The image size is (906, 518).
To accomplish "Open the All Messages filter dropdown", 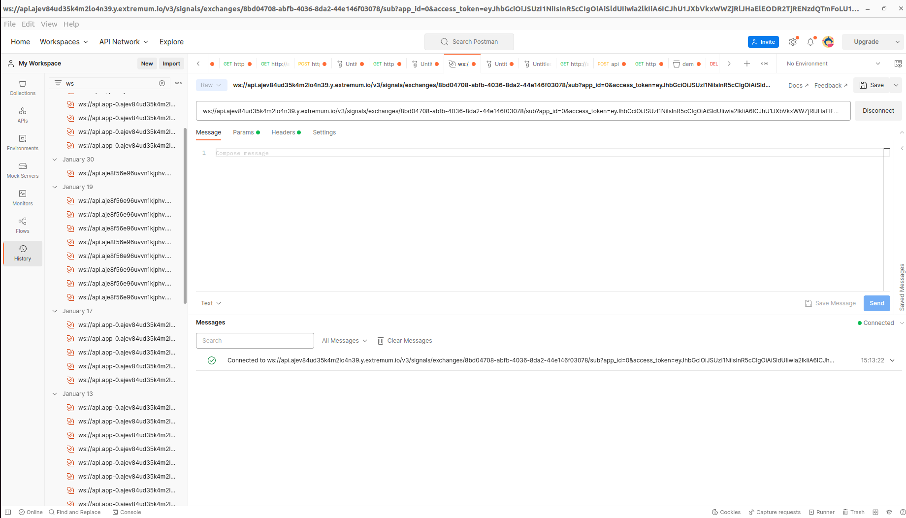I will (x=344, y=340).
